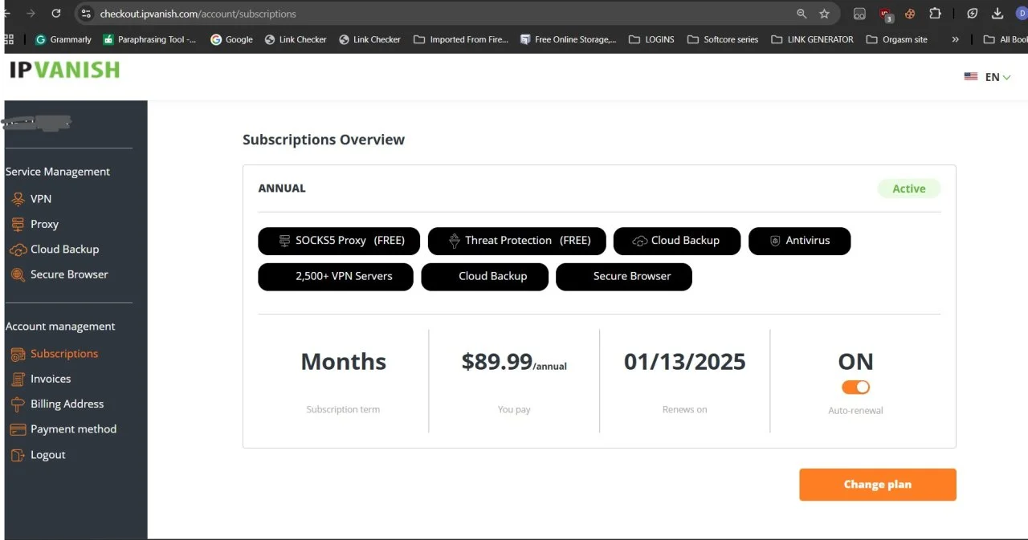Click the Cloud Backup cloud icon in sidebar
The width and height of the screenshot is (1028, 540).
pyautogui.click(x=18, y=250)
